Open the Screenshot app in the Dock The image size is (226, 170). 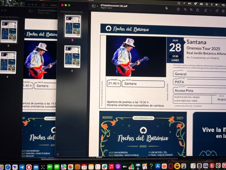[43, 167]
